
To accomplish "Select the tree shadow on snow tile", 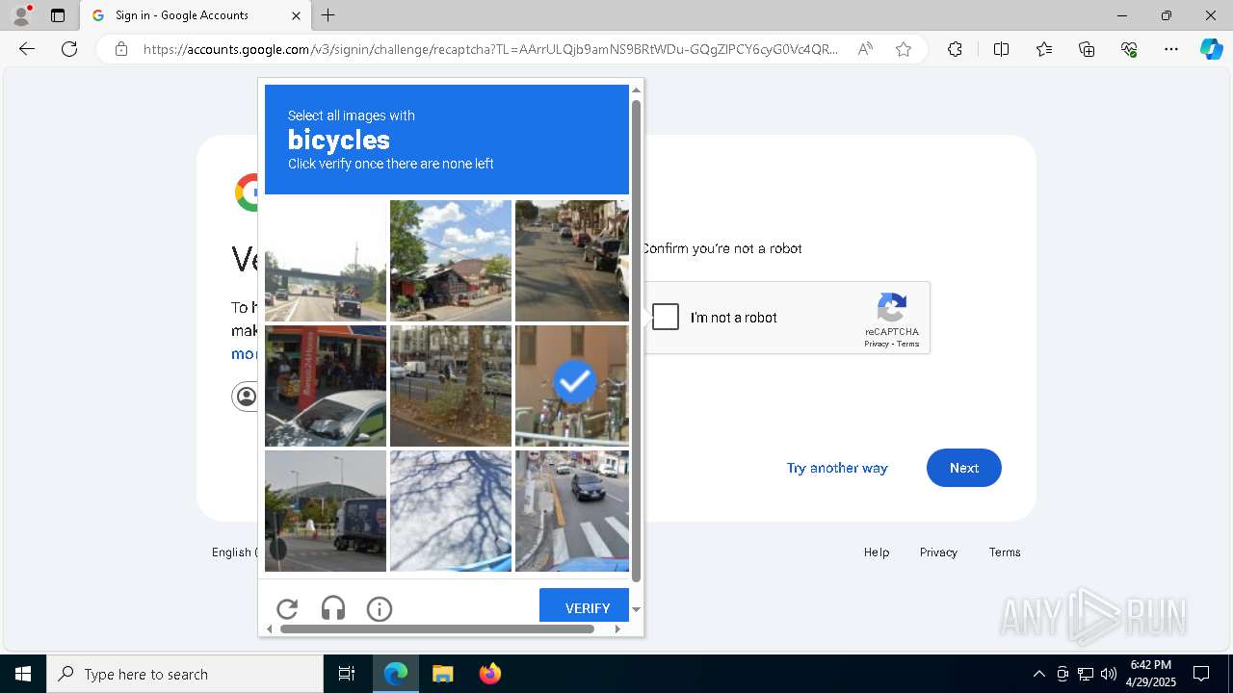I will (451, 511).
